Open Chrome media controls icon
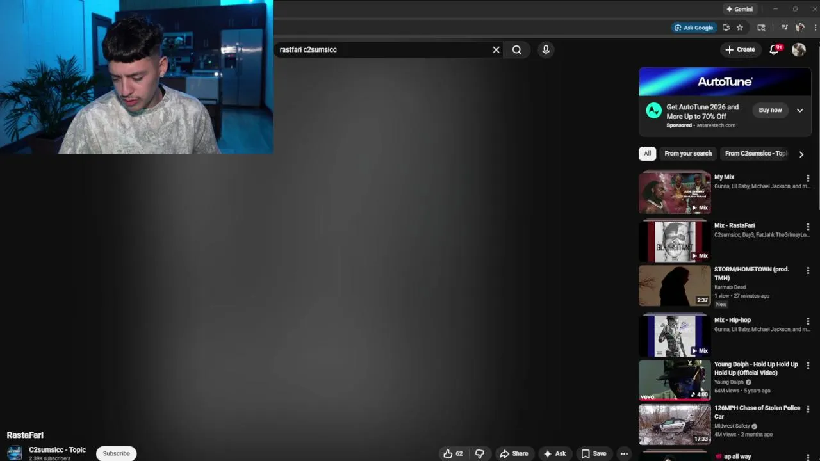820x461 pixels. [784, 28]
